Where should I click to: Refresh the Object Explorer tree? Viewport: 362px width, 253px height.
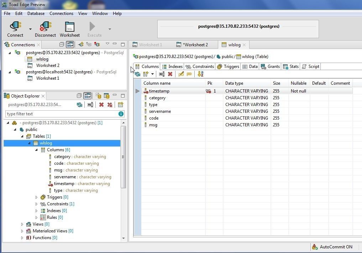pyautogui.click(x=80, y=105)
